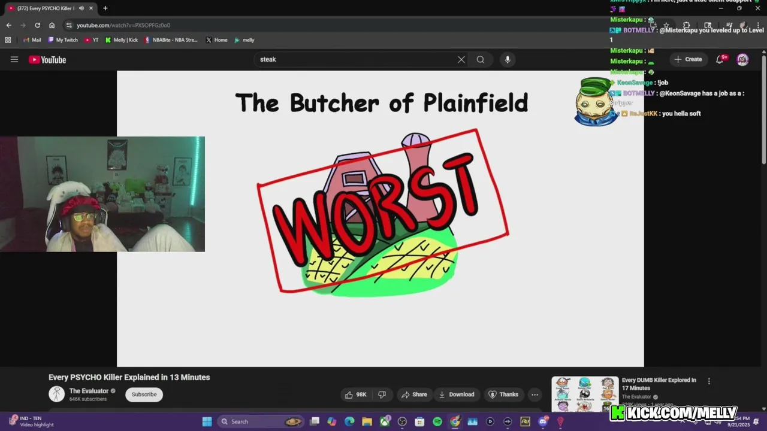Click the Share button

click(414, 394)
